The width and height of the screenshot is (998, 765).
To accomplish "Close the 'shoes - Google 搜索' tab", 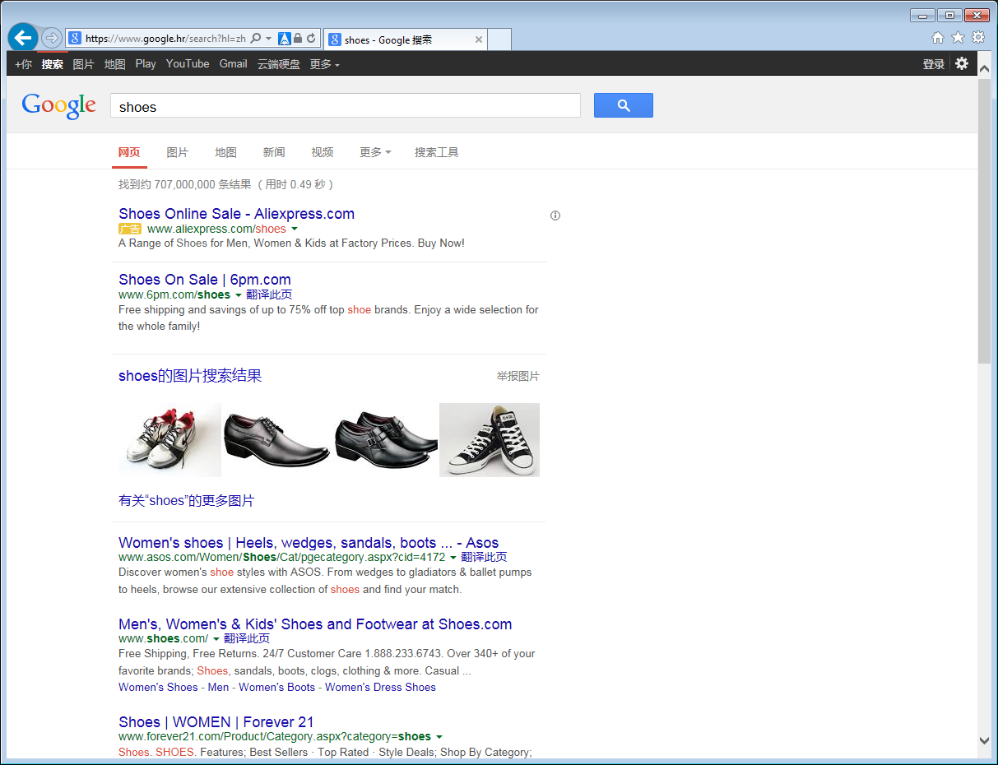I will pyautogui.click(x=479, y=39).
